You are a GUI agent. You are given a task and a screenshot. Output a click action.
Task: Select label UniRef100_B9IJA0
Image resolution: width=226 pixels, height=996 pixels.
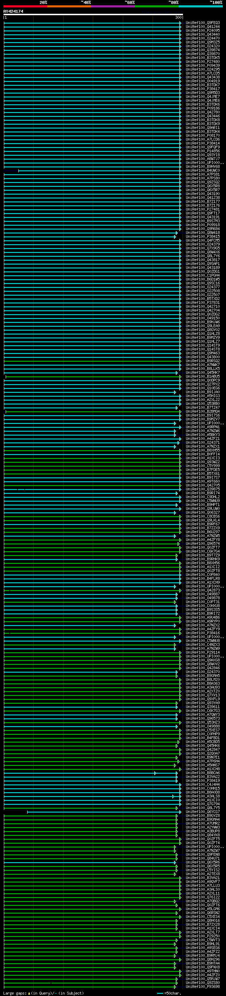click(x=203, y=392)
